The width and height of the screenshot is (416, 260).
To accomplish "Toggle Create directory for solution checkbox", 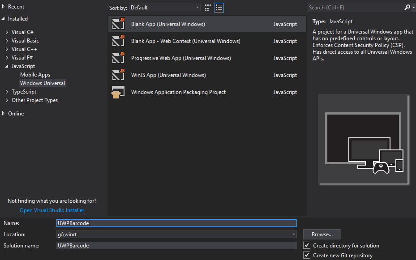I will [x=307, y=246].
